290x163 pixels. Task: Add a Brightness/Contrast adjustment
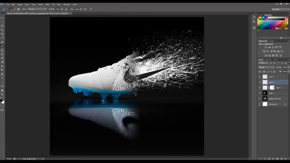coord(266,47)
